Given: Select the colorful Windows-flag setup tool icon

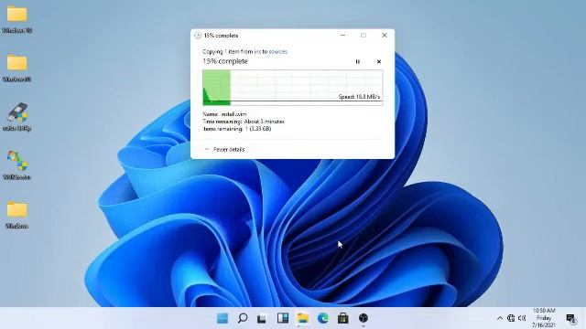Looking at the screenshot, I should click(16, 165).
